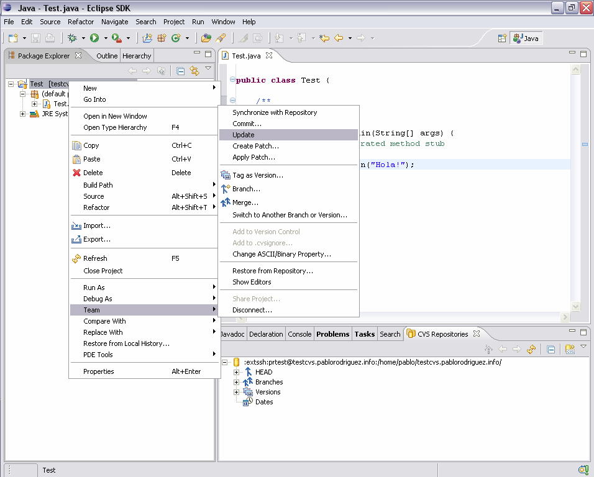Screen dimensions: 594x477
Task: Collapse the Test project tree node
Action: tap(11, 84)
